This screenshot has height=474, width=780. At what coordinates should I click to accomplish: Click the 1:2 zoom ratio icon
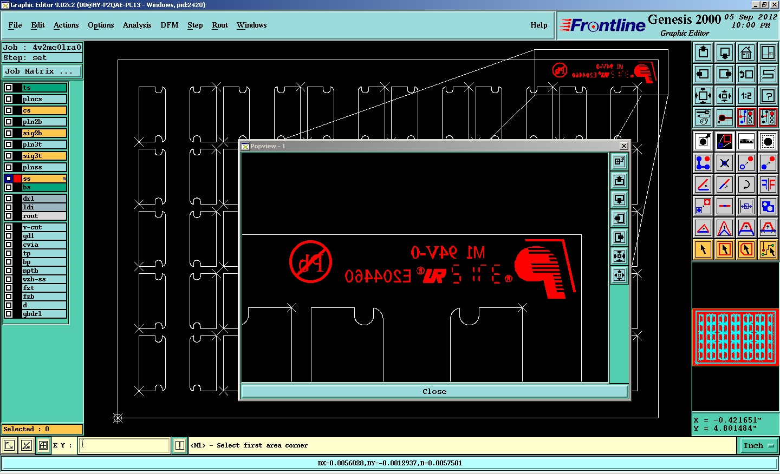pos(746,96)
